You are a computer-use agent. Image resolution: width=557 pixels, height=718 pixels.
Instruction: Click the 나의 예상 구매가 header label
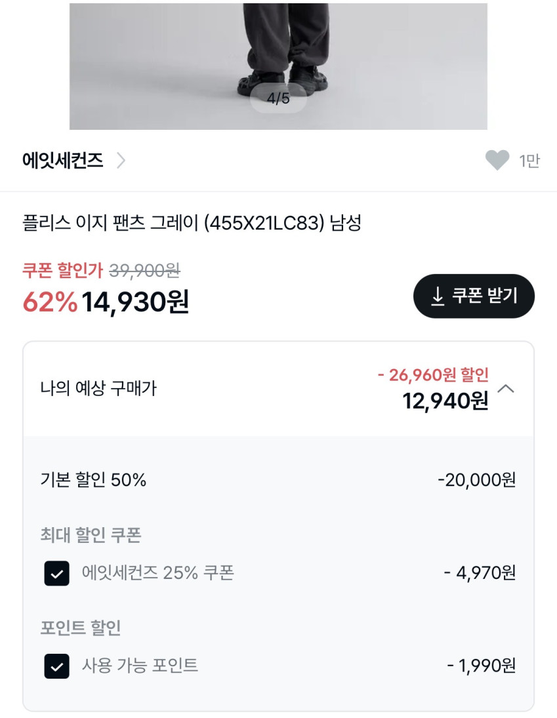point(98,389)
